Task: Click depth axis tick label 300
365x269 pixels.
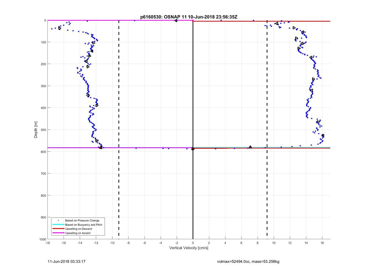Action: pos(43,86)
